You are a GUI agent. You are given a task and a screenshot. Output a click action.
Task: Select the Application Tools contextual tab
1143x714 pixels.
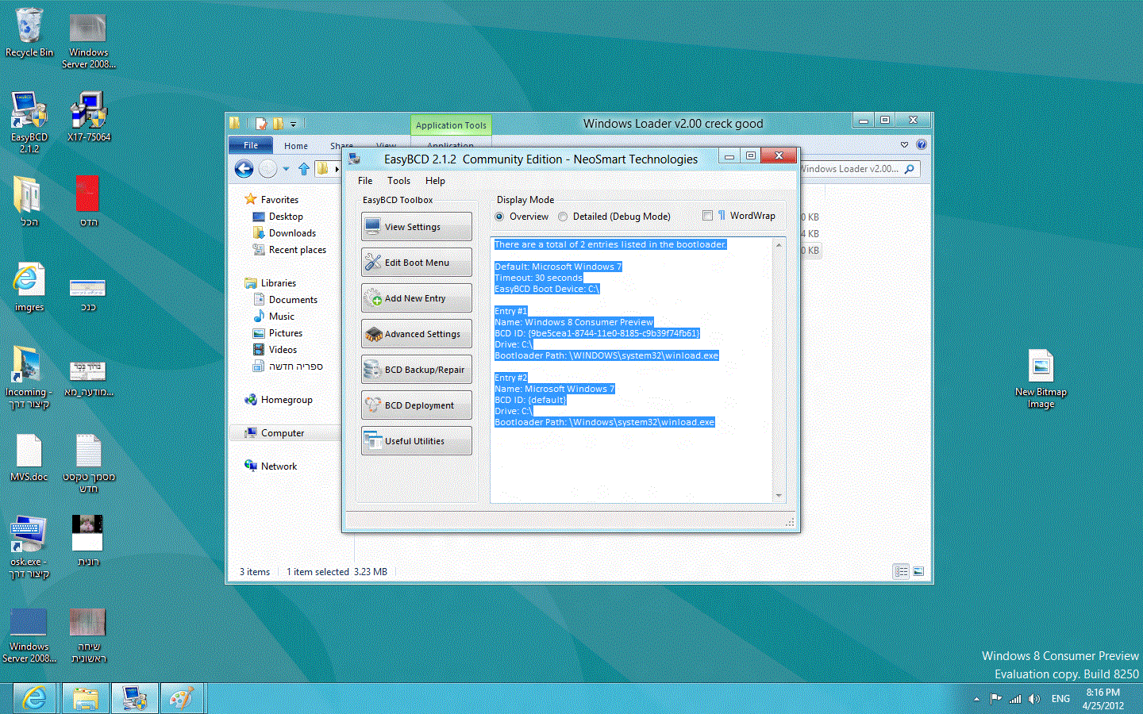(451, 125)
